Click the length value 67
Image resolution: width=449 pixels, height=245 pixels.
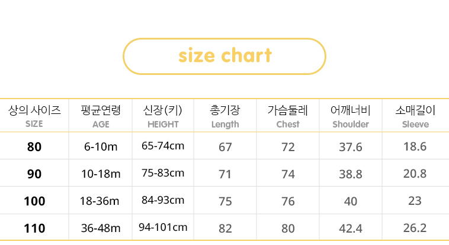(x=225, y=147)
